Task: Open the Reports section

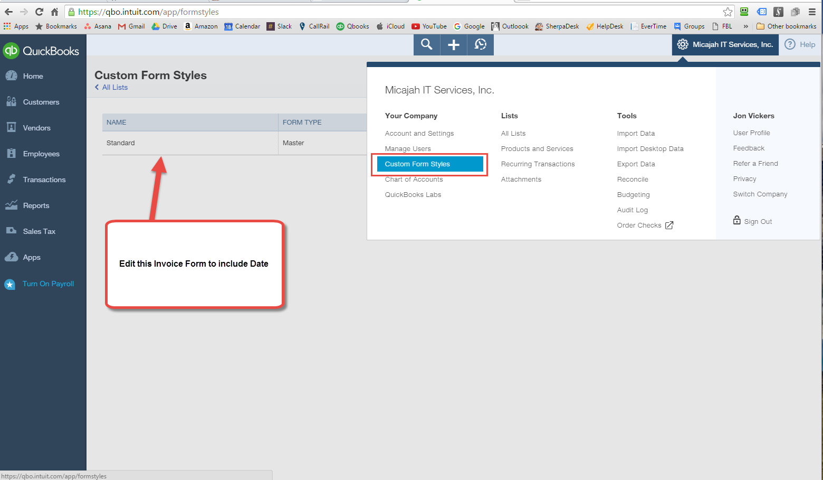Action: click(36, 205)
